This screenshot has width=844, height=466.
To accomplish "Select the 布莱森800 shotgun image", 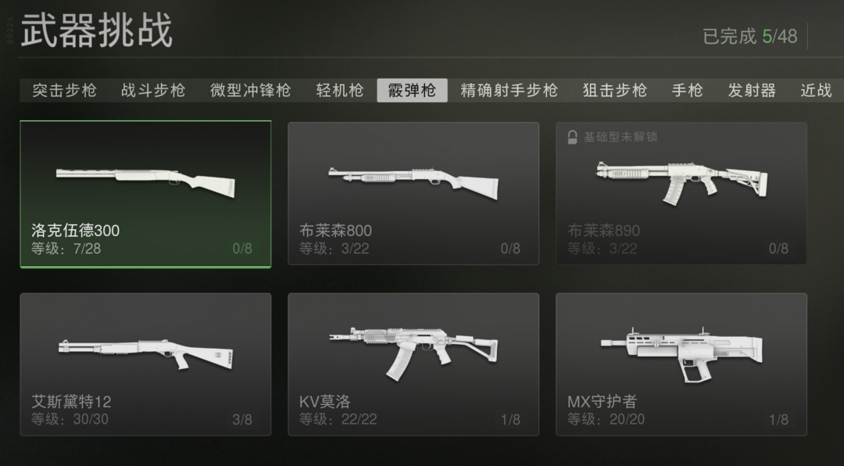I will pyautogui.click(x=413, y=183).
